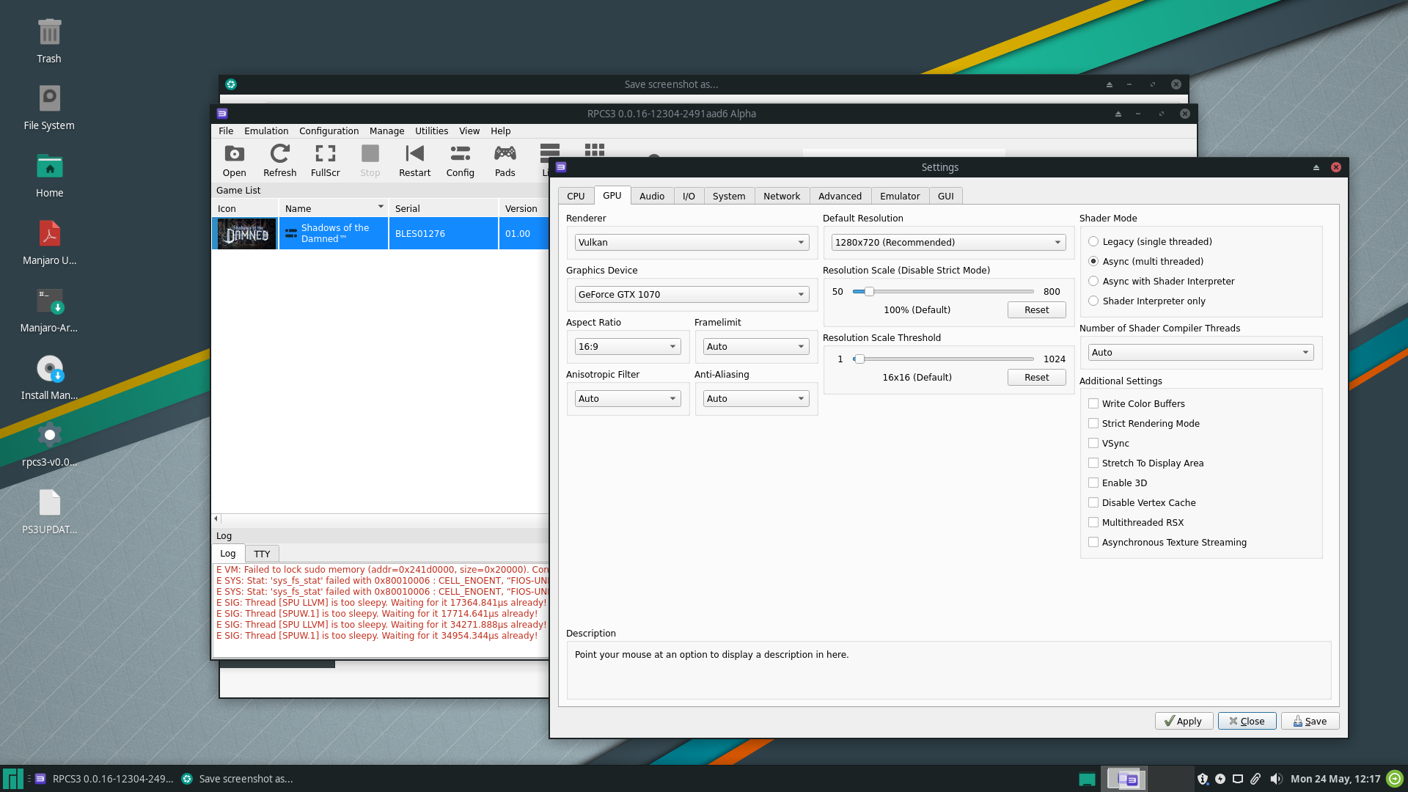
Task: Select Legacy (single threaded) shader mode
Action: point(1093,241)
